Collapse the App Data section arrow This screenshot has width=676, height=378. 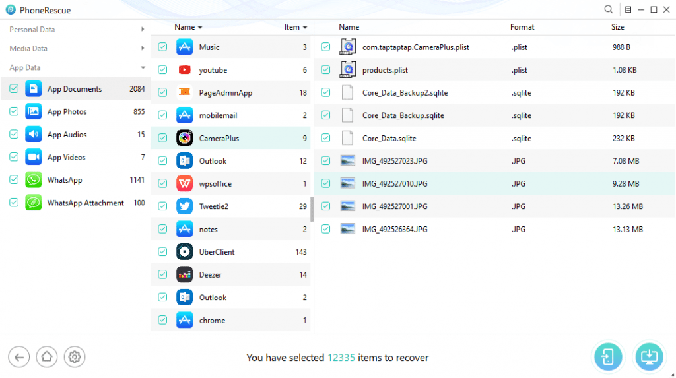[143, 68]
